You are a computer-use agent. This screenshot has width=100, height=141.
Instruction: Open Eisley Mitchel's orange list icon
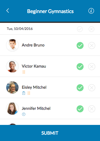click(29, 93)
